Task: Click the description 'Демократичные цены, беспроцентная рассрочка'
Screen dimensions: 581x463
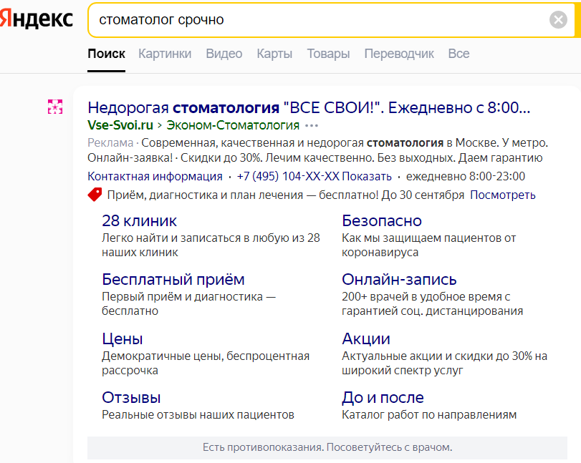Action: (x=206, y=363)
